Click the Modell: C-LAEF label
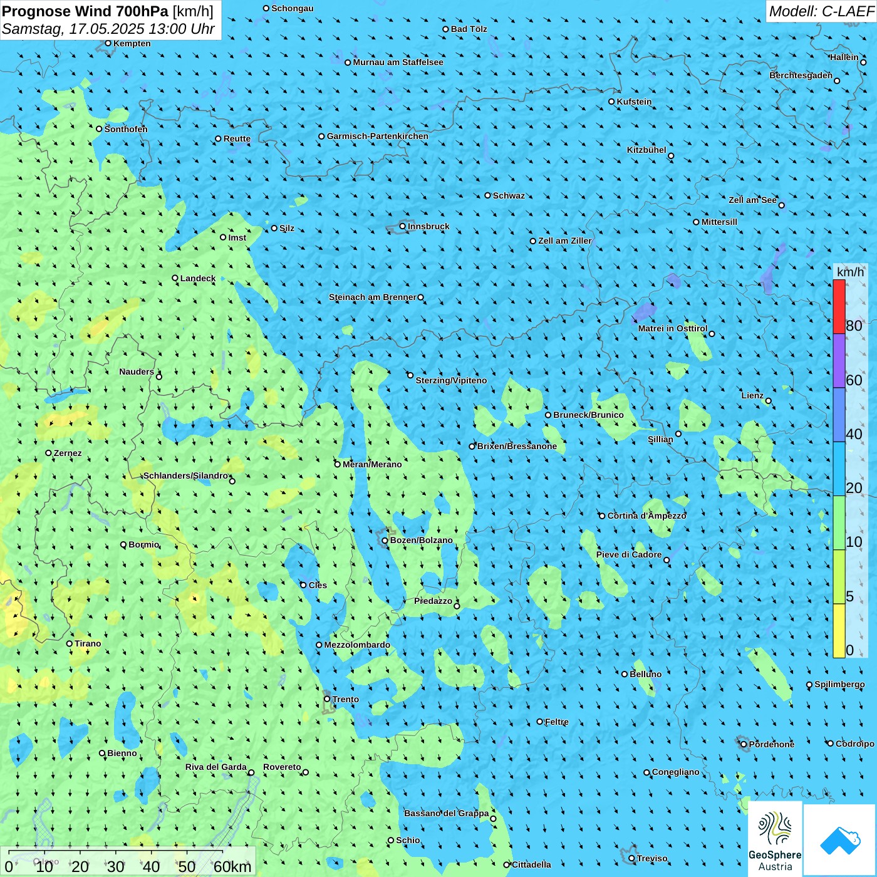The image size is (877, 877). pos(821,11)
